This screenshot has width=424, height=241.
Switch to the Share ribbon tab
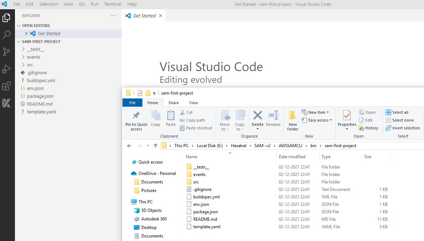tap(173, 103)
